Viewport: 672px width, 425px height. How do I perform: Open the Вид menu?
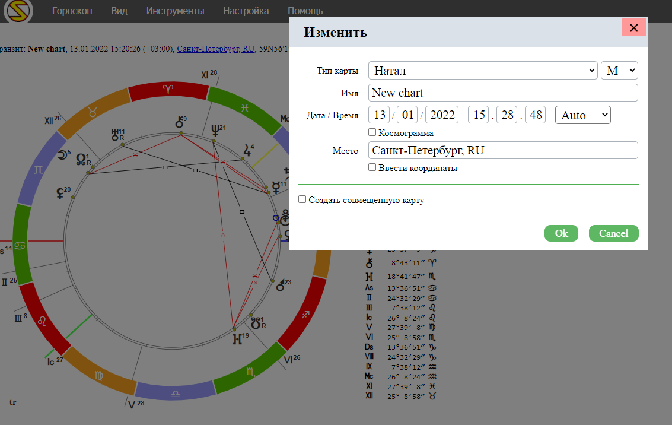click(119, 11)
